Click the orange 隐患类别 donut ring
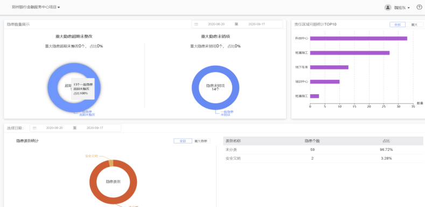Viewport: 425px width, 207px height. tap(113, 200)
